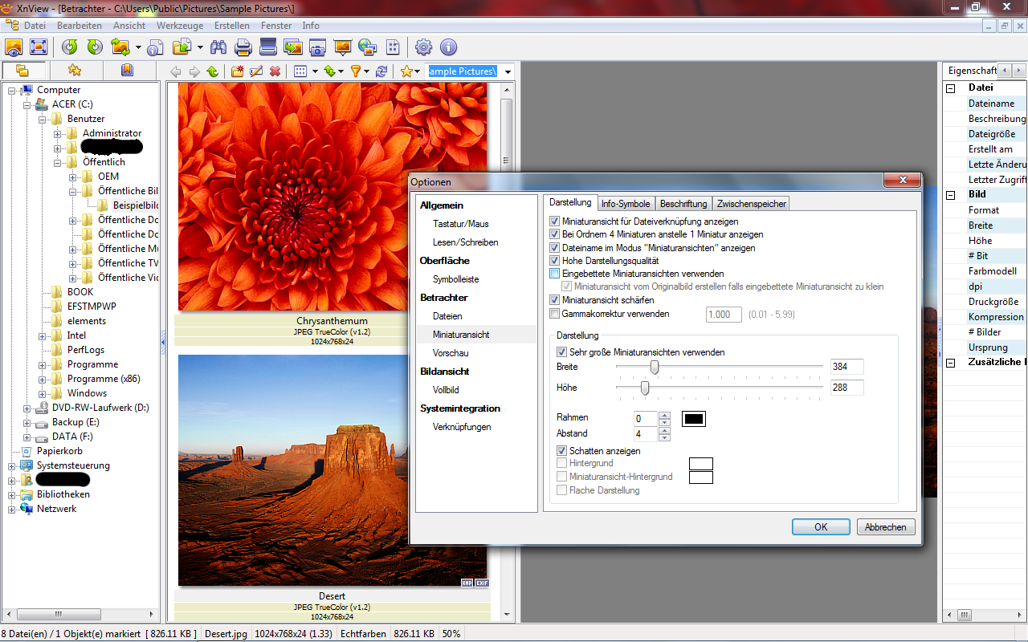
Task: Click the printer icon in toolbar
Action: point(243,47)
